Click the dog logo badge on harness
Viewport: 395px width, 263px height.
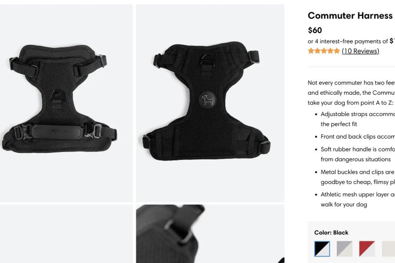tap(207, 100)
